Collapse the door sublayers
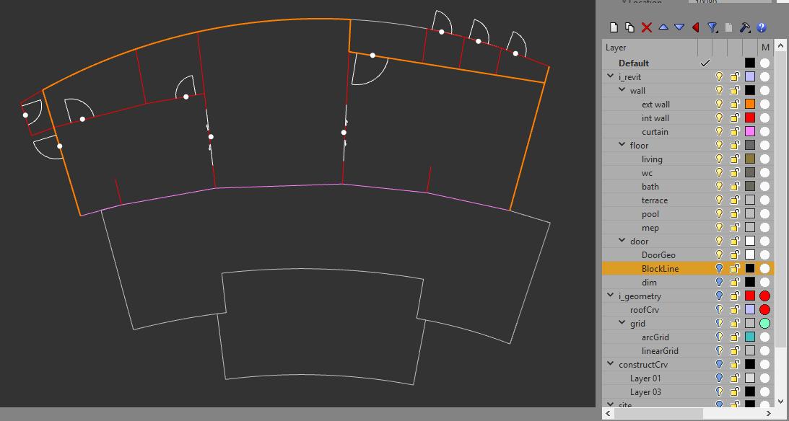 click(622, 241)
